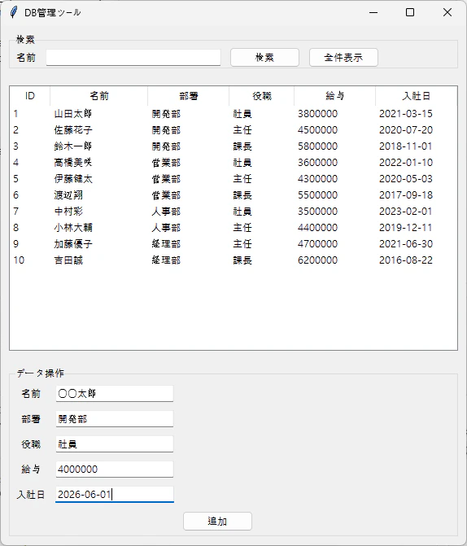
Task: Click salary value 4700000
Action: tap(317, 244)
